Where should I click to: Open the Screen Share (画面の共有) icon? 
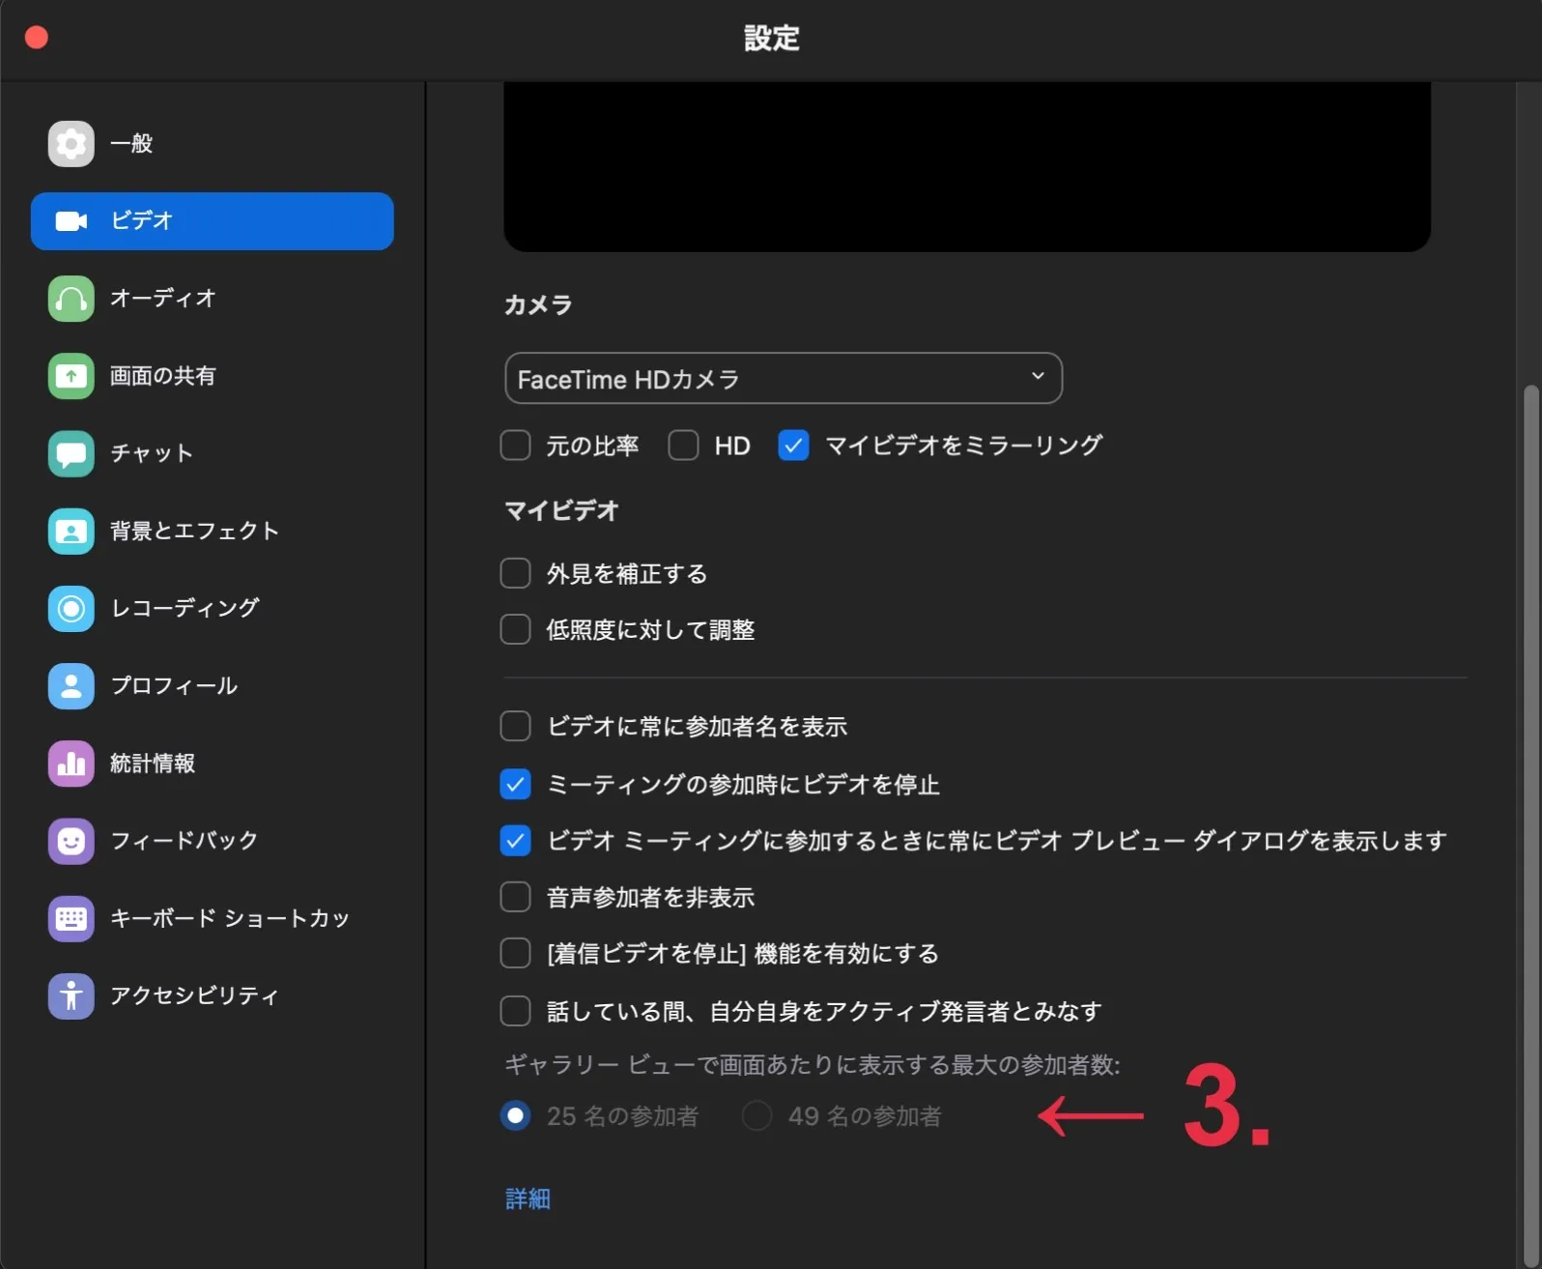[71, 376]
